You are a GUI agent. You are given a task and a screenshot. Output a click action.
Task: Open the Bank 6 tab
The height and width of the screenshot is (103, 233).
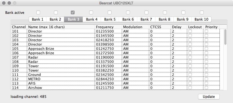point(128,19)
